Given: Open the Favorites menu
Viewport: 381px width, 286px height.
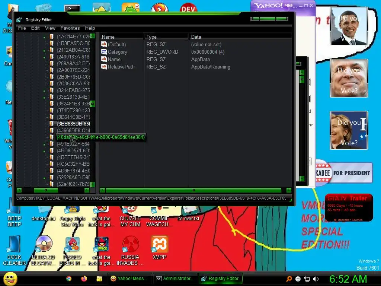Looking at the screenshot, I should 70,28.
